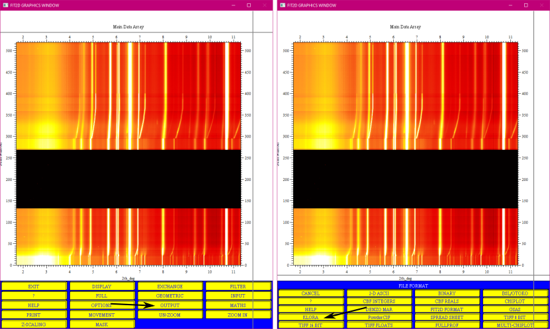550x329 pixels.
Task: Click the MASK button
Action: [x=102, y=324]
